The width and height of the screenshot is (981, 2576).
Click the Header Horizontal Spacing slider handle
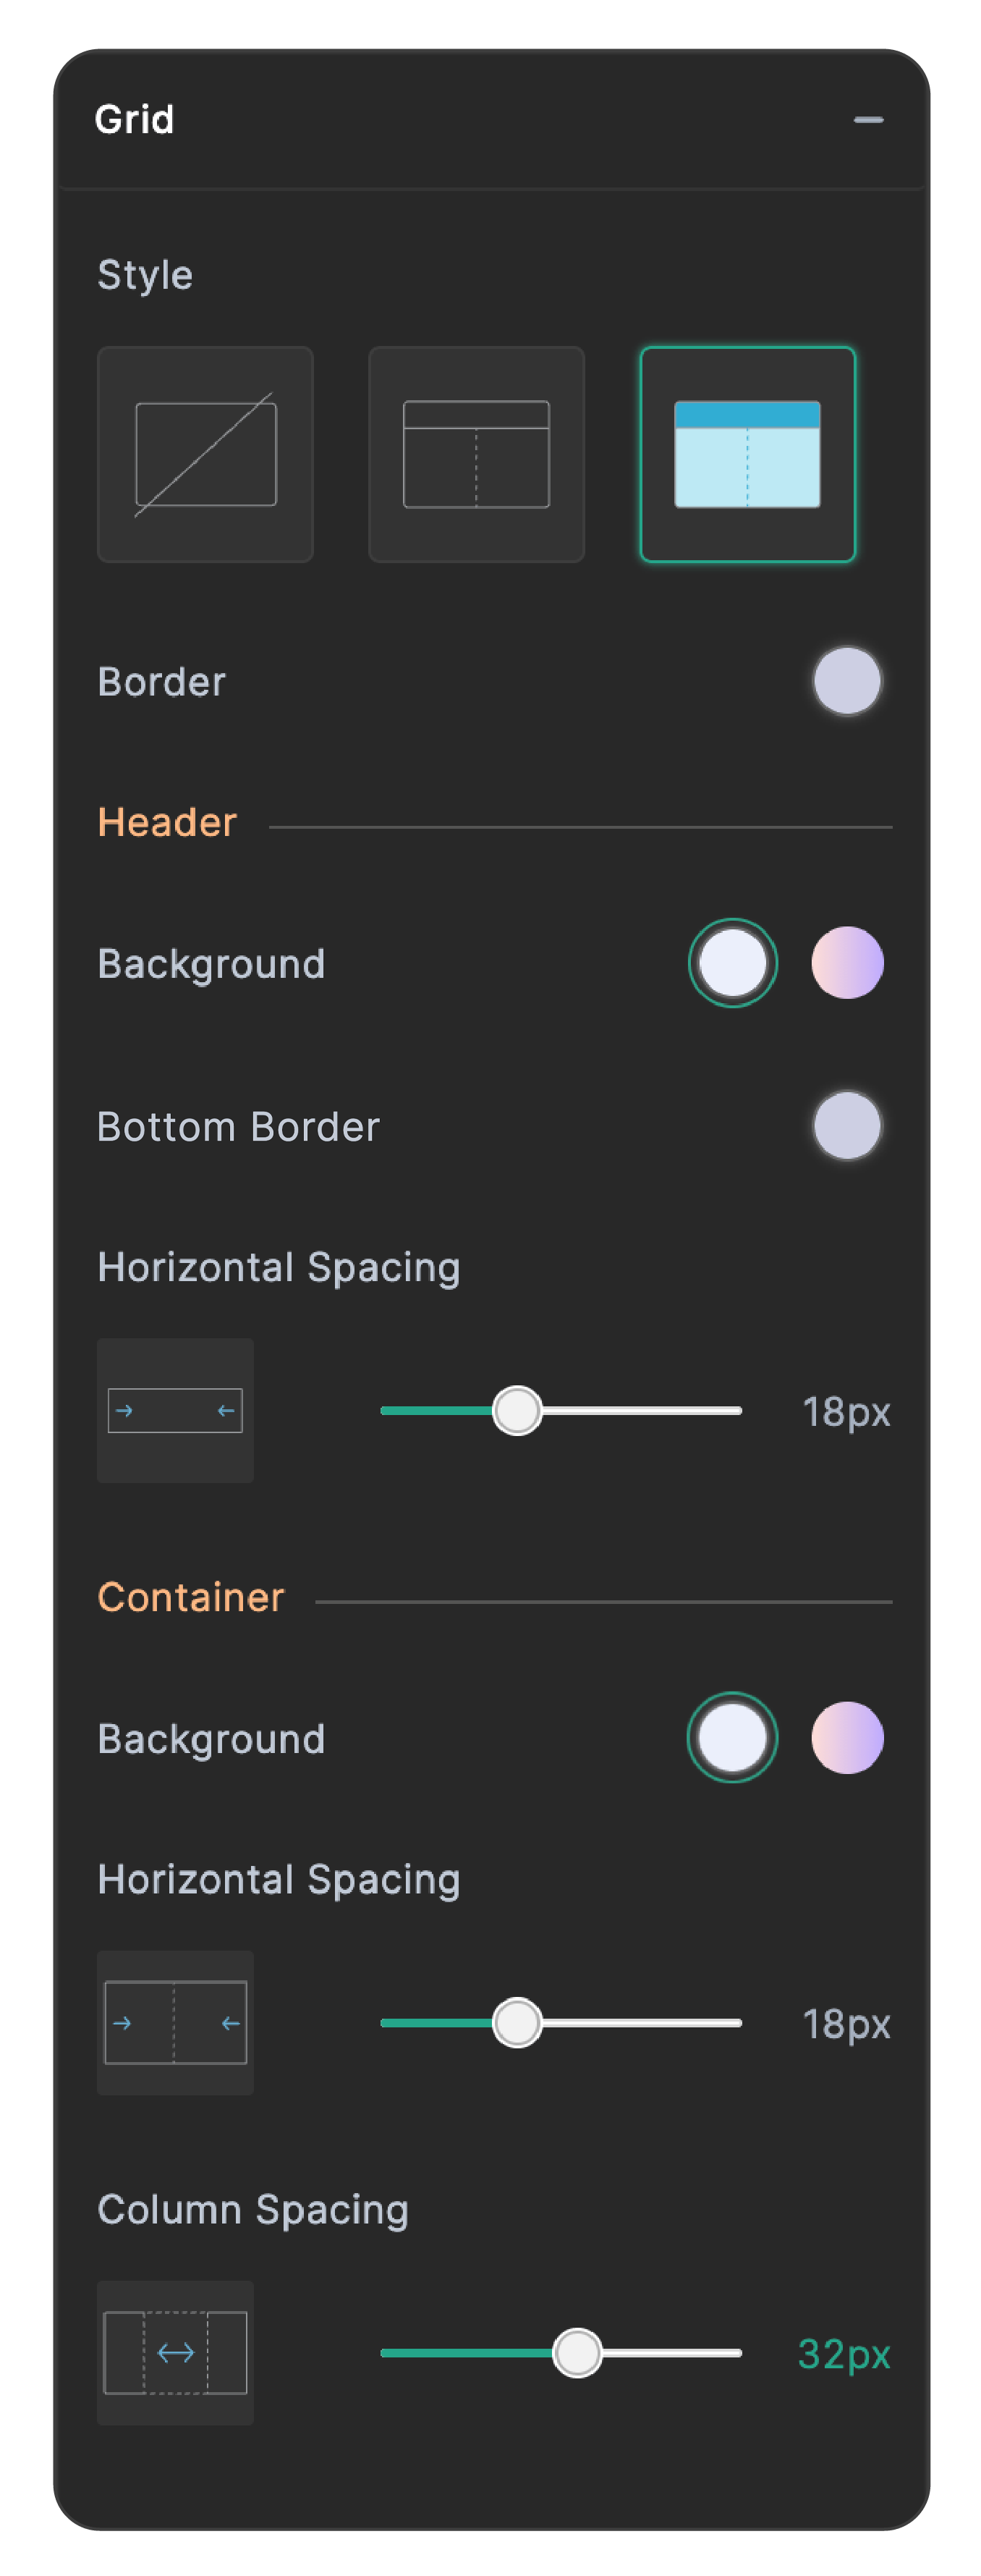click(517, 1411)
